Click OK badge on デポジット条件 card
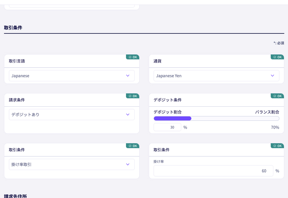Screen dimensions: 288x198 pos(277,96)
